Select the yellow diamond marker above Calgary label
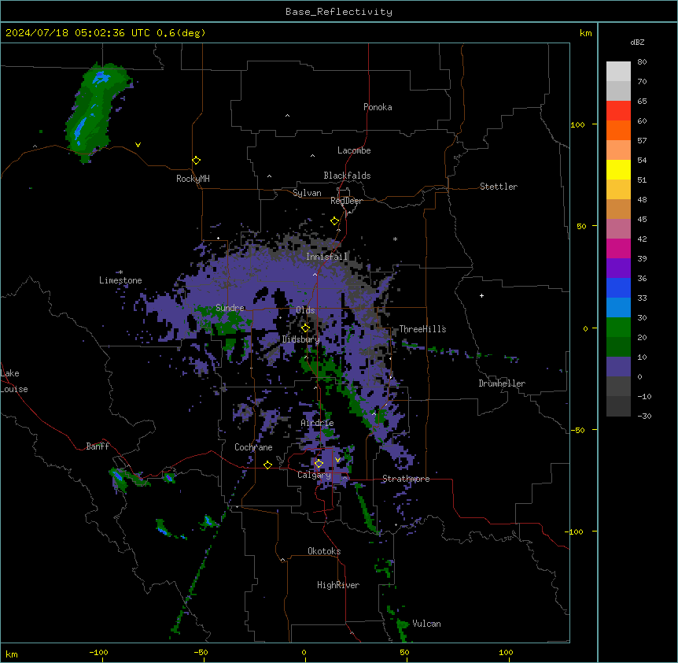Viewport: 678px width, 663px height. (319, 464)
